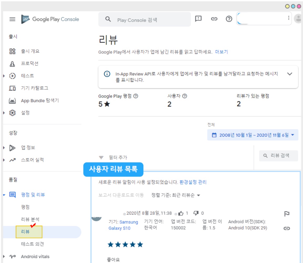Viewport: 303px width, 263px height.
Task: Open the feedback icon in the top bar
Action: (198, 19)
